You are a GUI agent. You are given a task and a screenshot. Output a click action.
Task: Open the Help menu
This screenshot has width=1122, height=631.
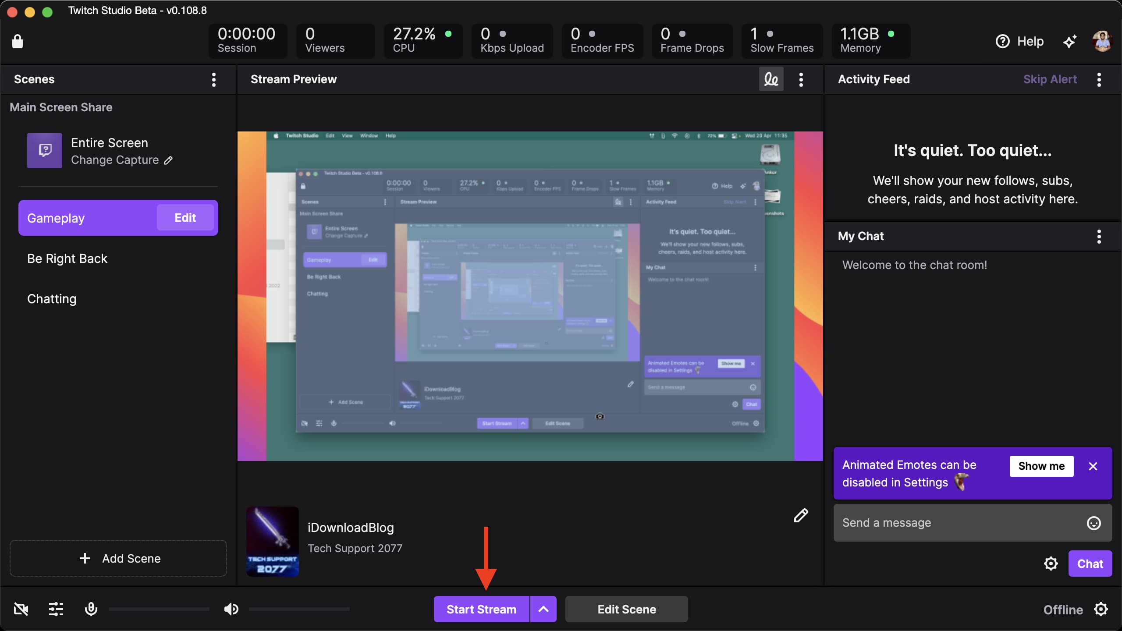pos(1019,41)
